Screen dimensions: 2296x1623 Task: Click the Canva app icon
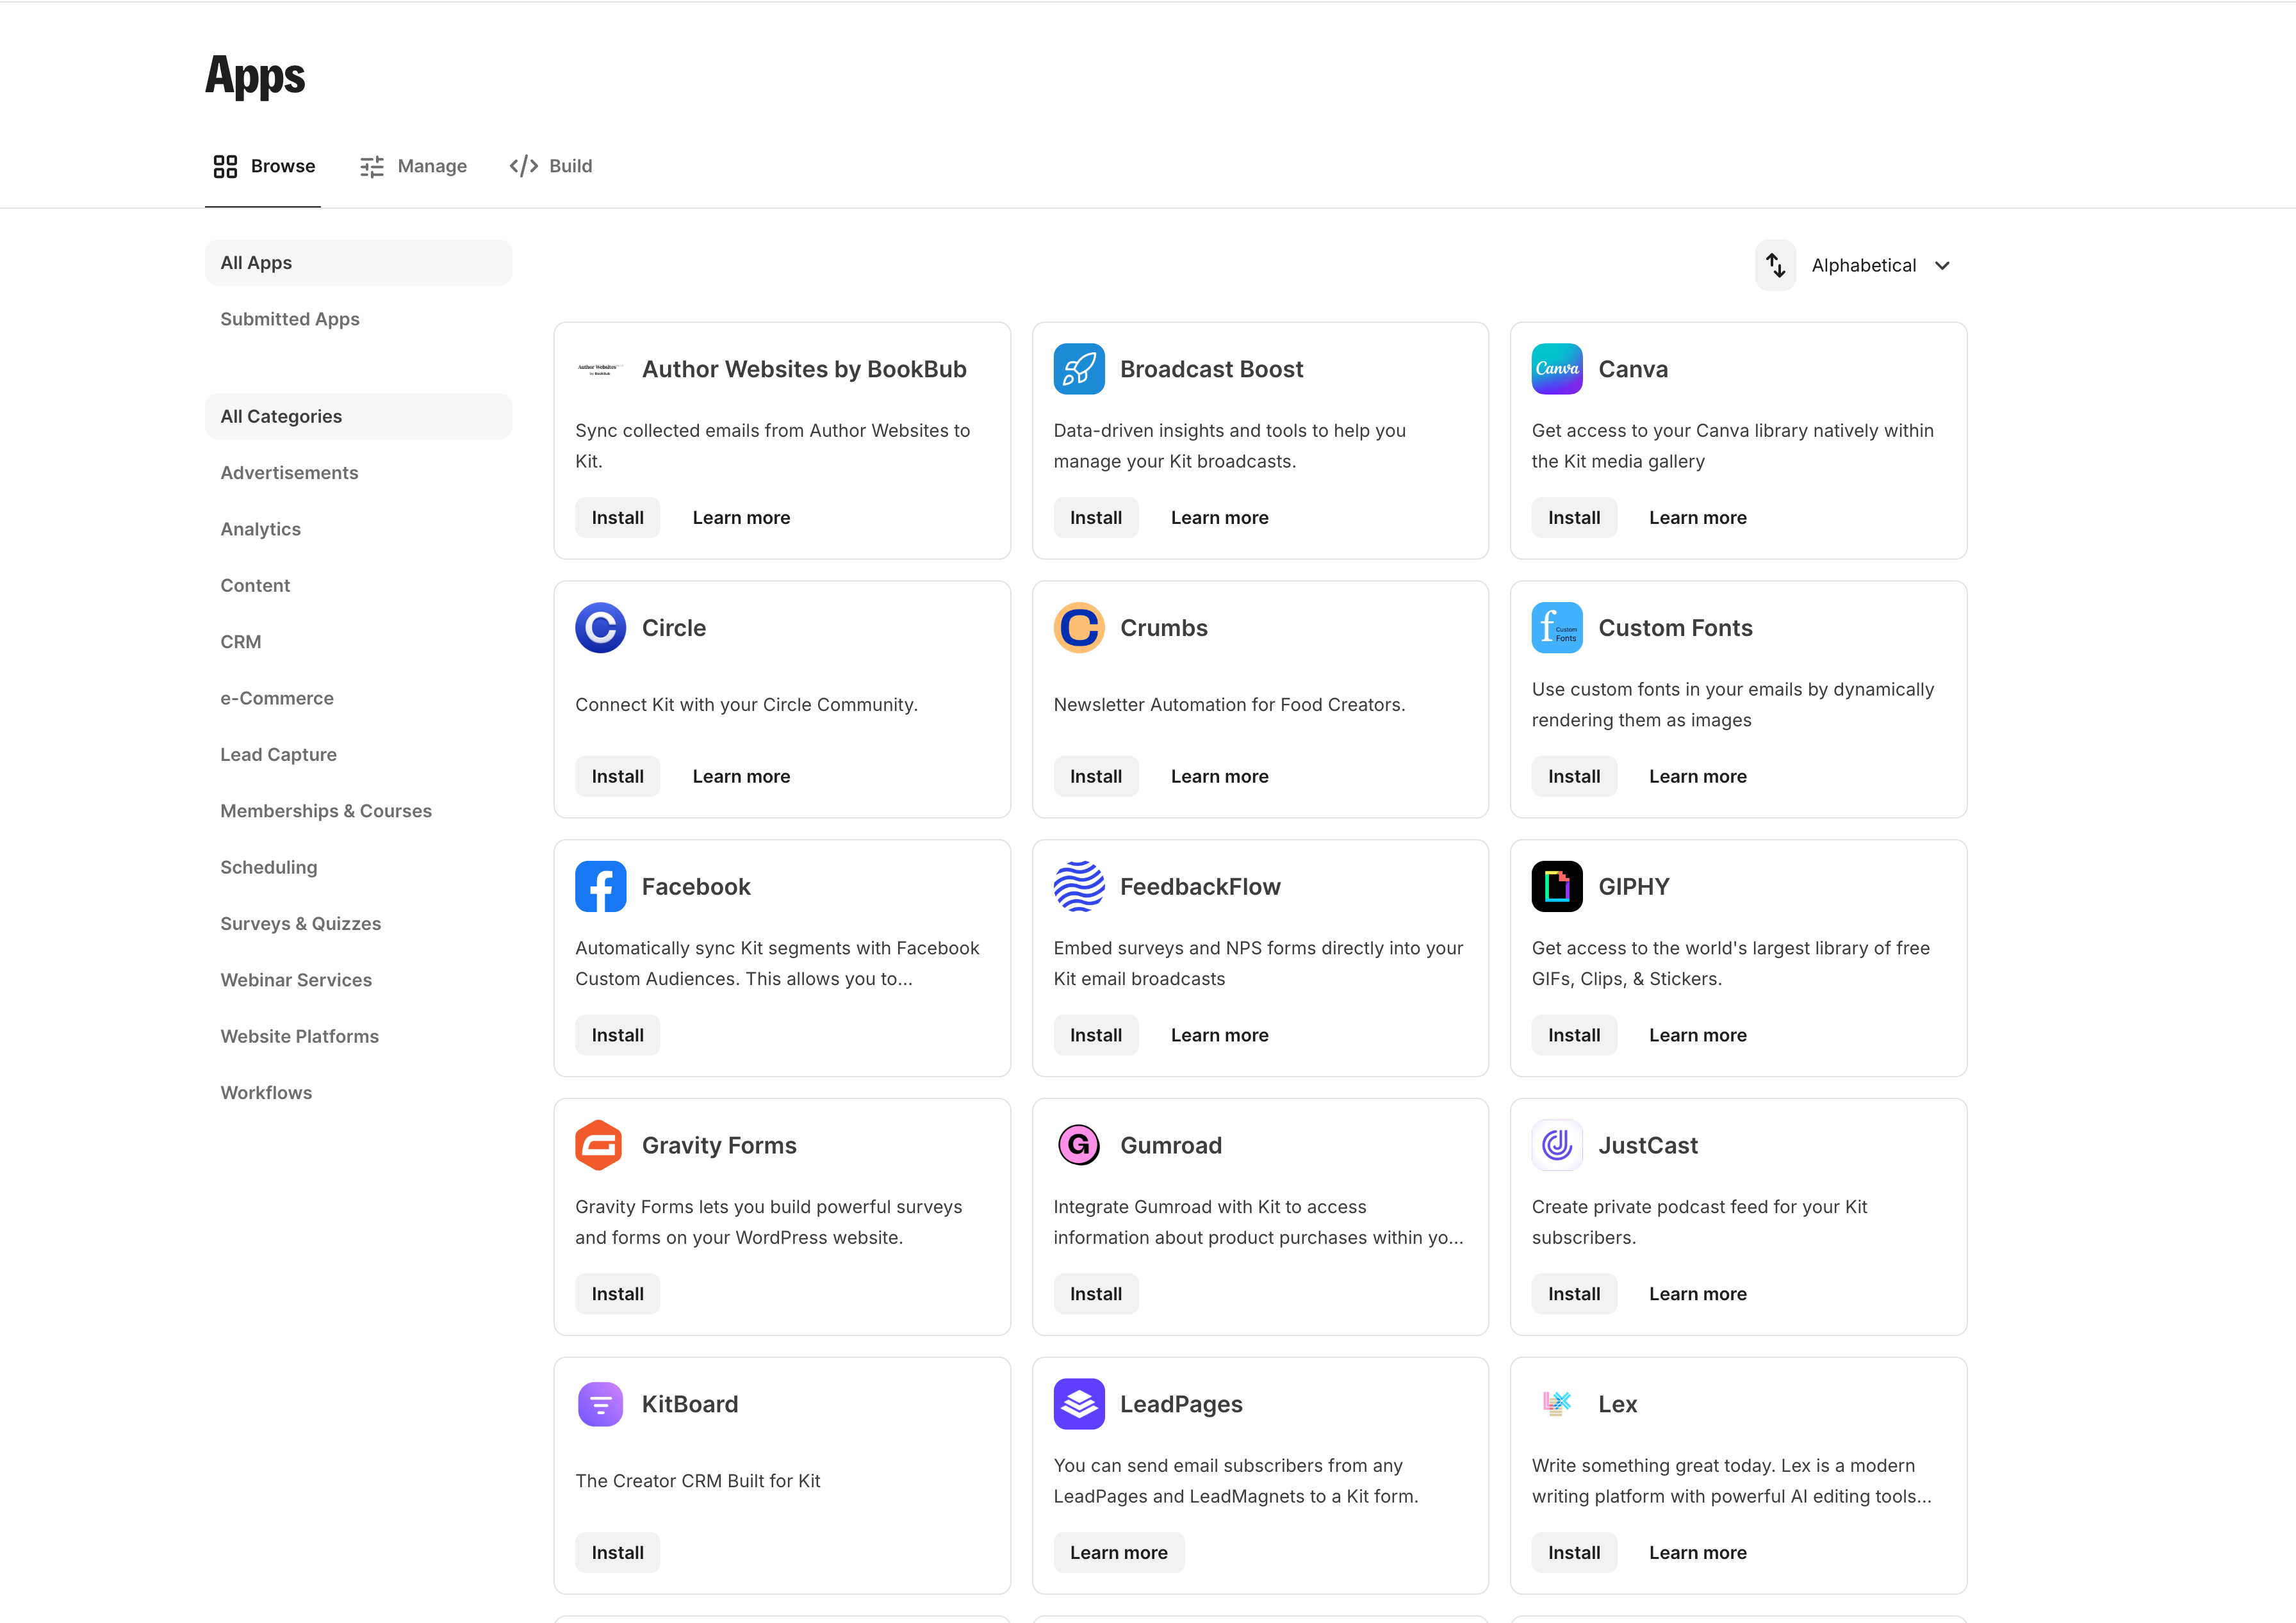(1557, 369)
